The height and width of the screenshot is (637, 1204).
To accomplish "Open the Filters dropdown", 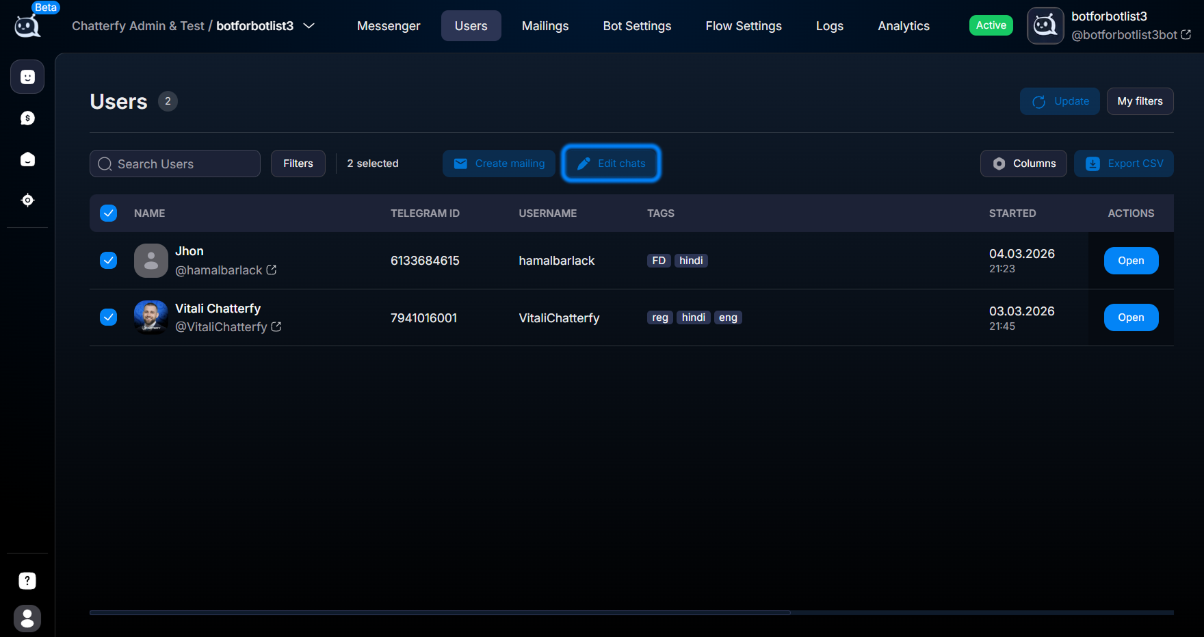I will [298, 164].
